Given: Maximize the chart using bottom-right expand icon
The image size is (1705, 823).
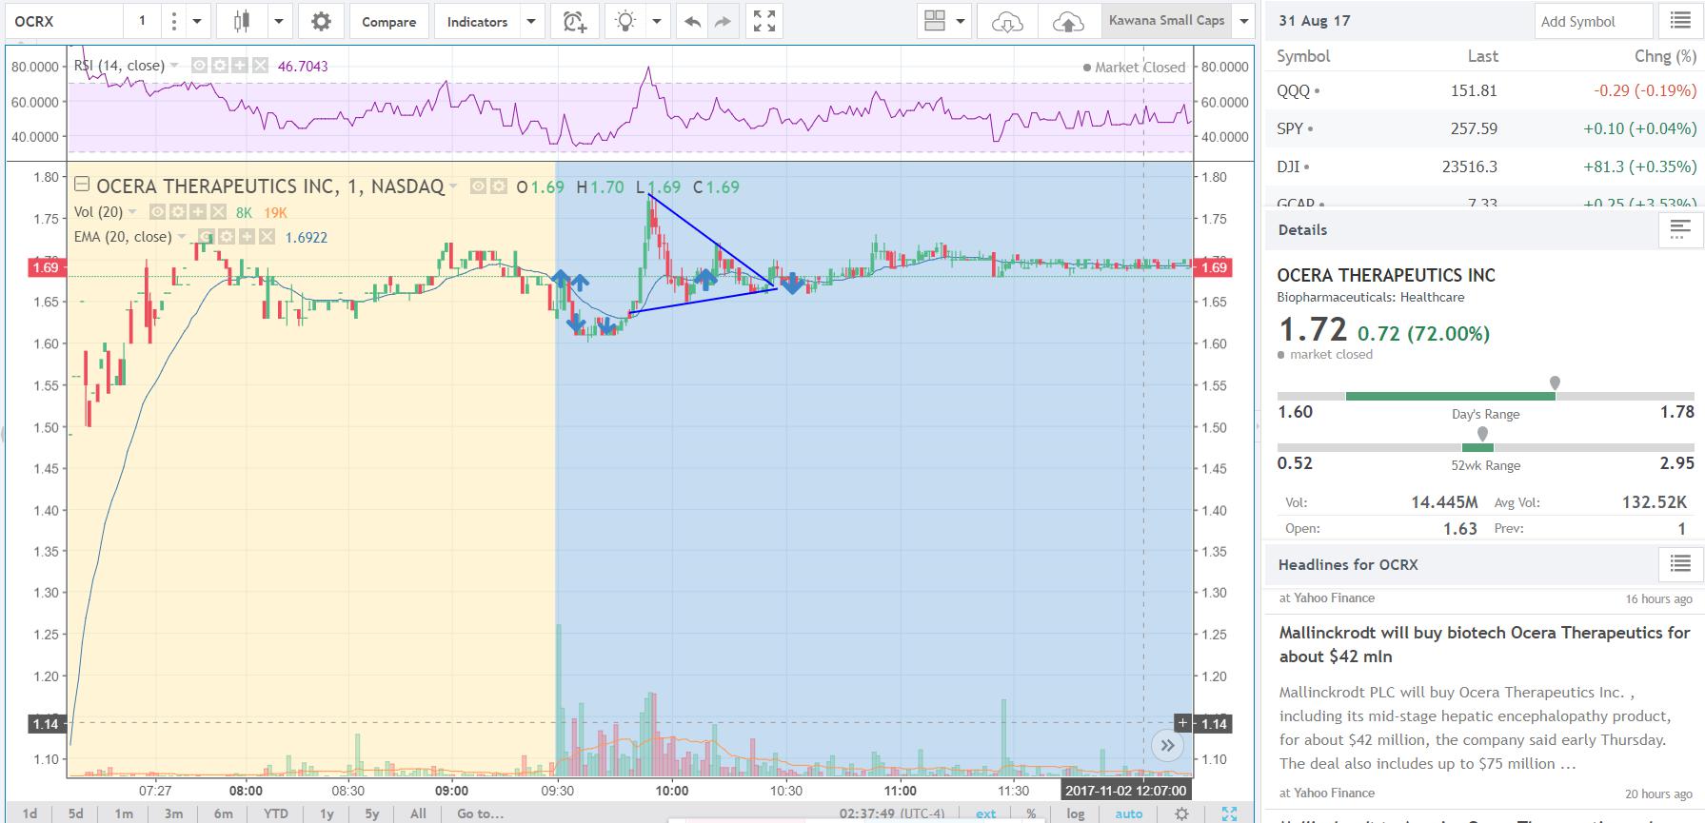Looking at the screenshot, I should [x=1229, y=813].
